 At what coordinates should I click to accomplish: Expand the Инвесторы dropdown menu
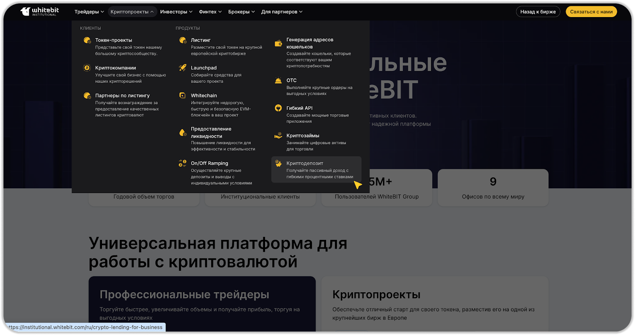tap(176, 12)
